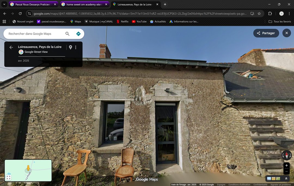The width and height of the screenshot is (294, 186).
Task: Expand the minimap to full screen
Action: (8, 178)
